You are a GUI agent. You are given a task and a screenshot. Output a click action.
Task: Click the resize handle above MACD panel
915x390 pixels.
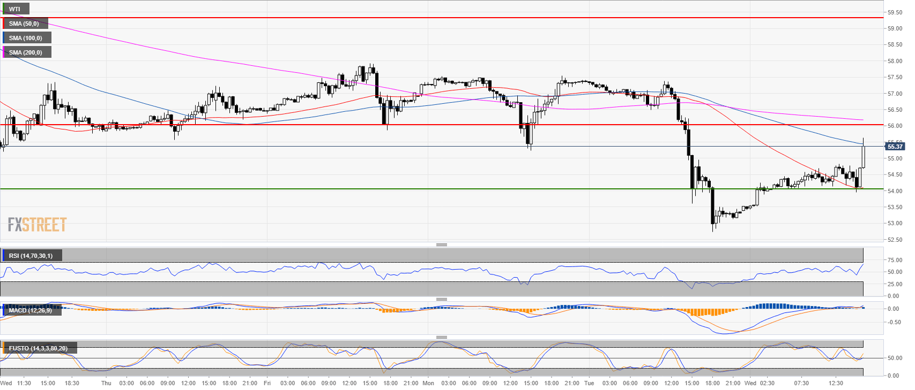[x=441, y=299]
